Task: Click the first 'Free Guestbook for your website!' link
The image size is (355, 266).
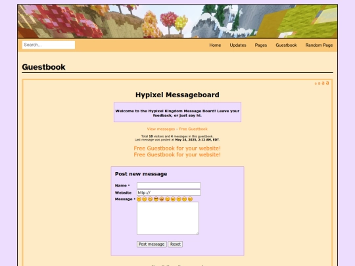Action: point(177,148)
